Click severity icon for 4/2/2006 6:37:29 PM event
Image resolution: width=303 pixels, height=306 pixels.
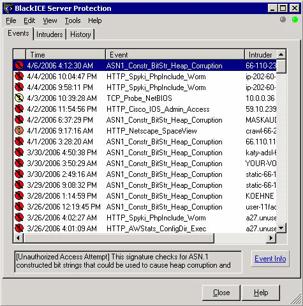19,119
